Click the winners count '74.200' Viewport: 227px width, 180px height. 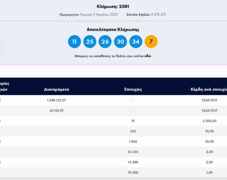point(133,173)
